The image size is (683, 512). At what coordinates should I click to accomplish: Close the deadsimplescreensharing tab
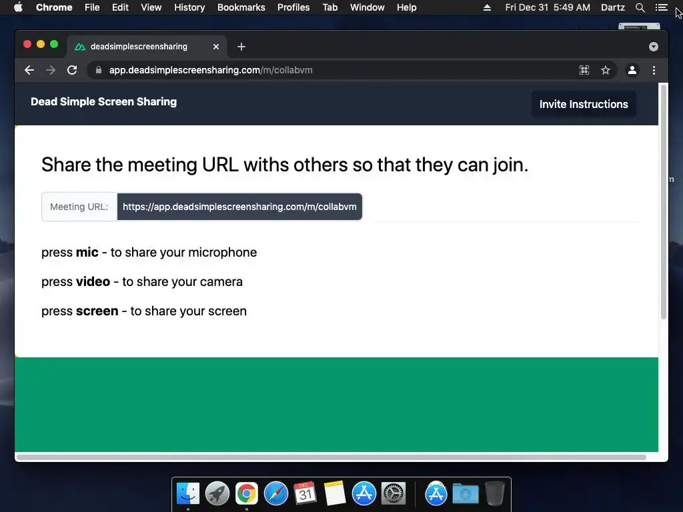click(216, 47)
